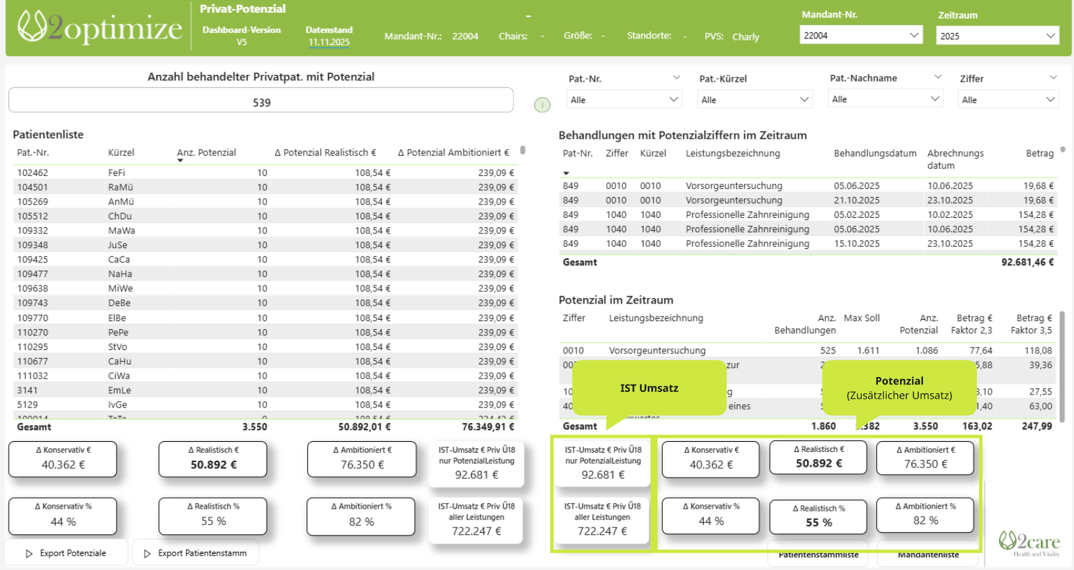This screenshot has height=570, width=1074.
Task: Click sort arrow under Anz. Potenzial
Action: (180, 161)
